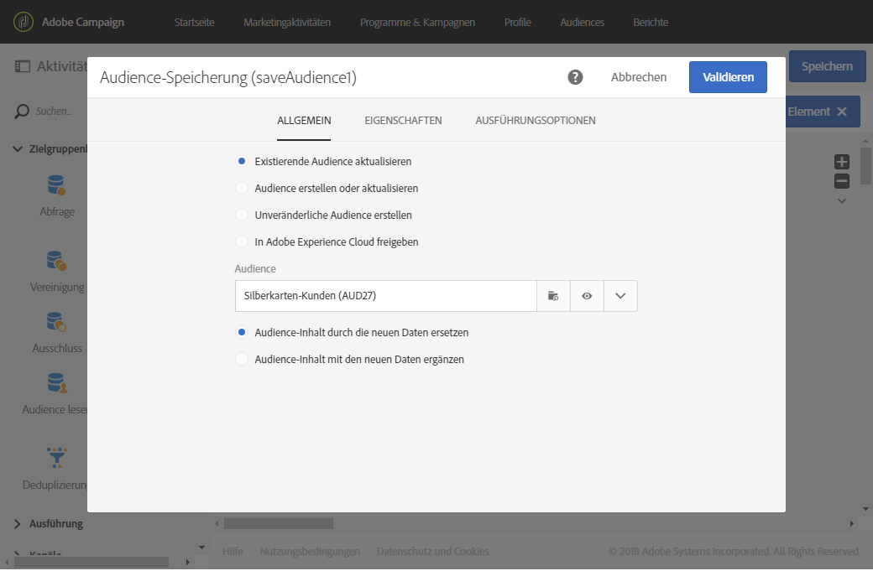Click the right vertical scrollbar thumb
This screenshot has width=873, height=571.
click(x=865, y=165)
